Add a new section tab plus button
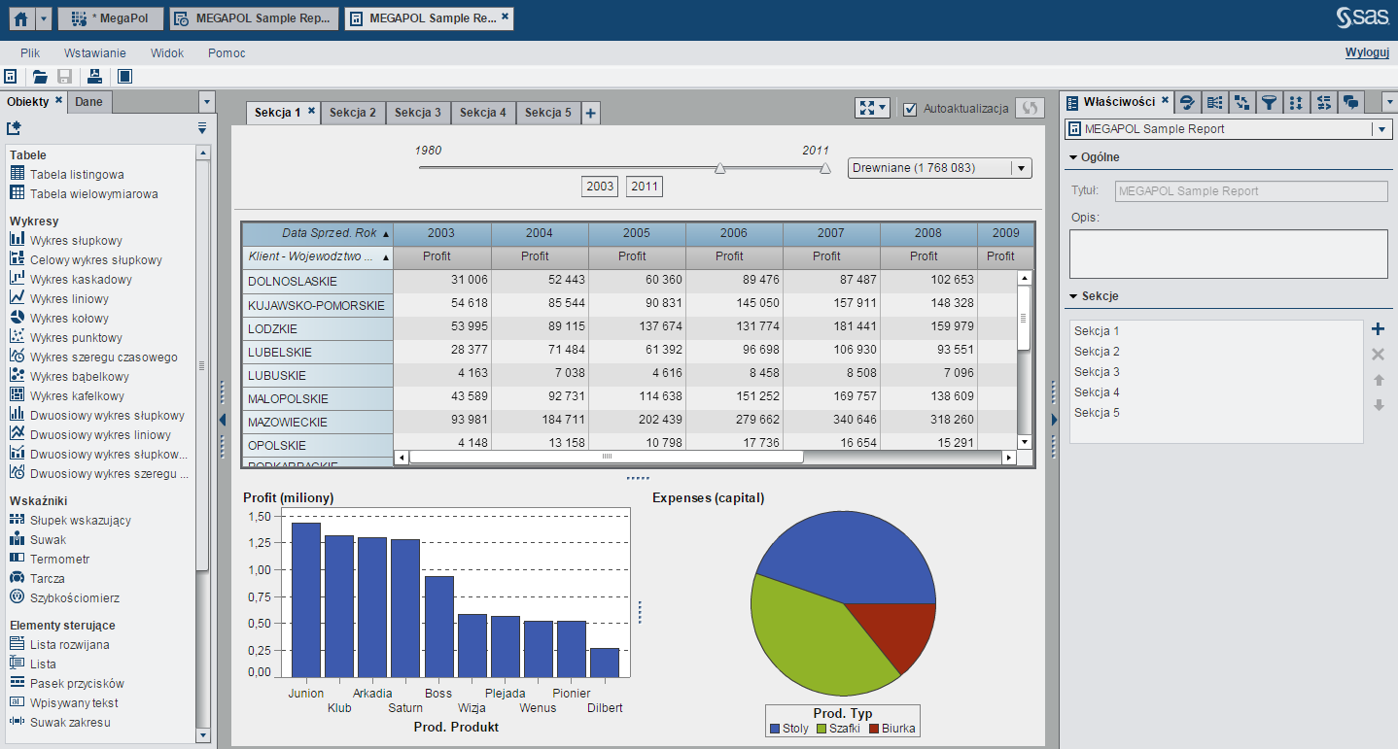 590,114
